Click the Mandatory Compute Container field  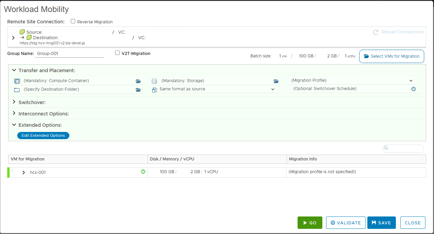(79, 81)
